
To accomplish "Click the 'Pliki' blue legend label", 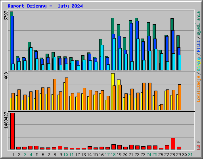I will 199,46.
